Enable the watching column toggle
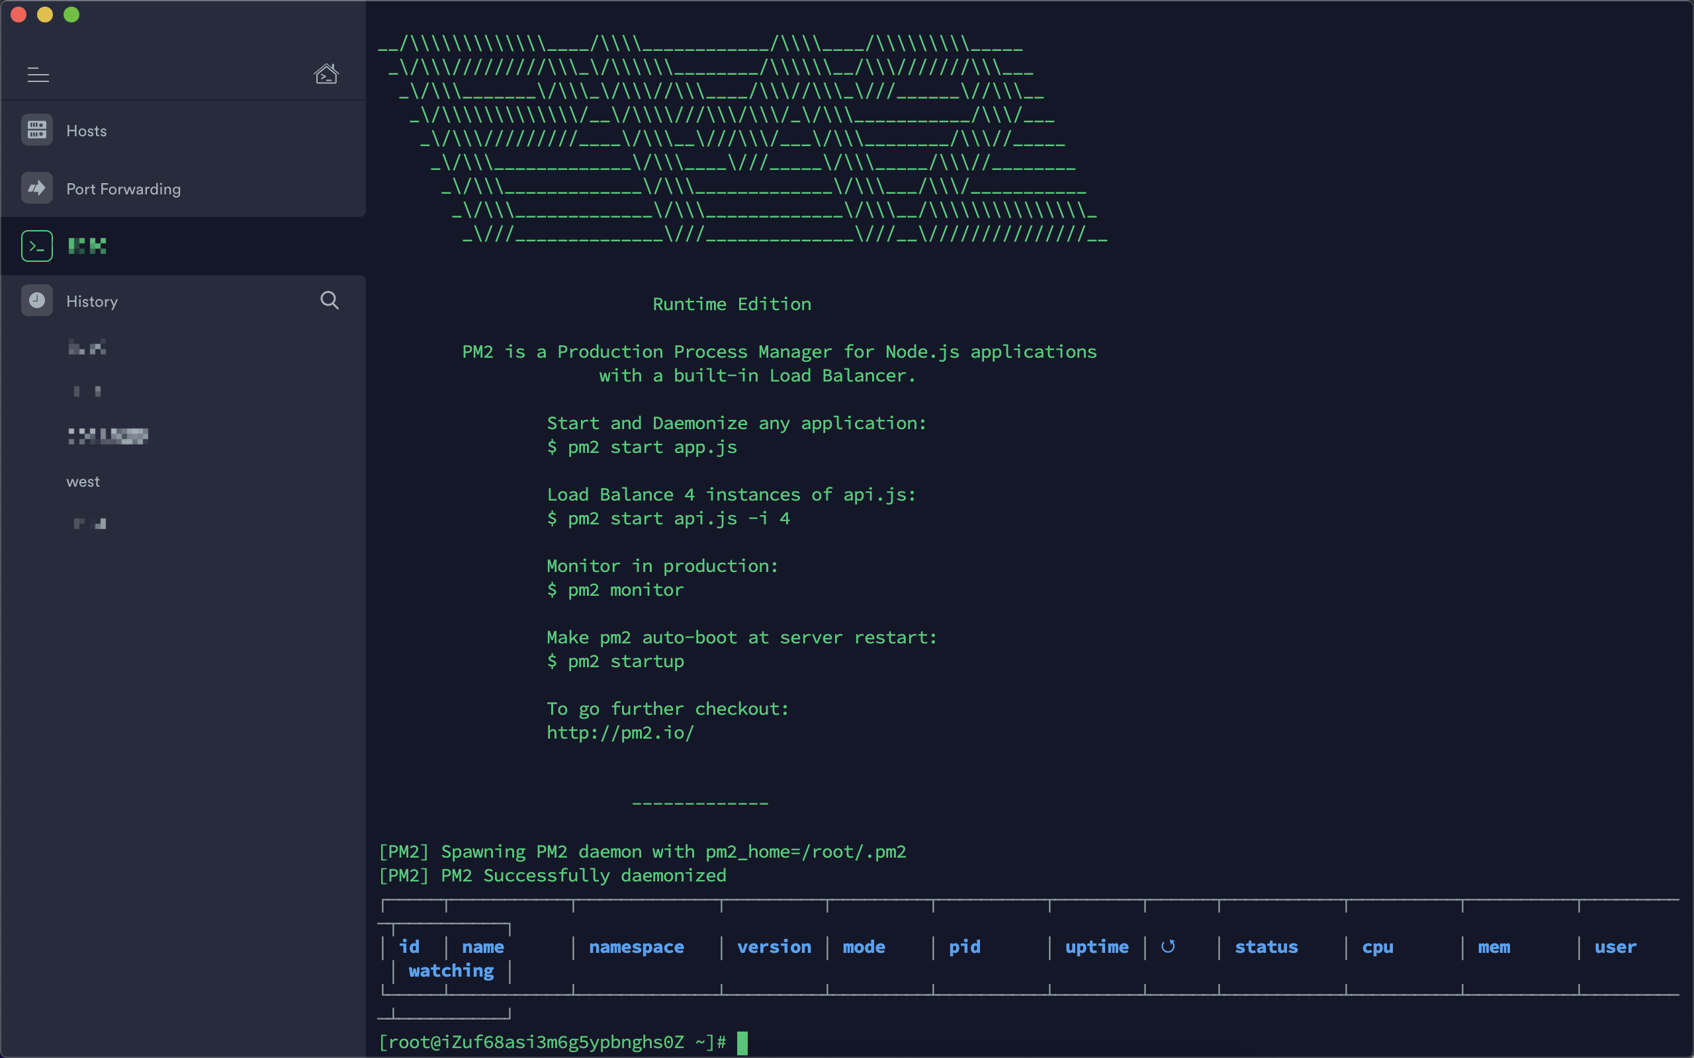The width and height of the screenshot is (1694, 1058). [450, 969]
